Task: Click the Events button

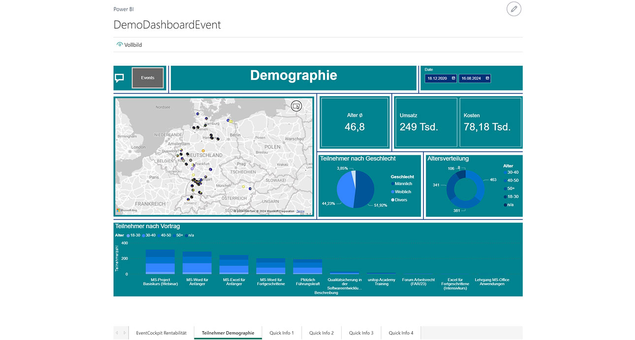Action: [148, 77]
